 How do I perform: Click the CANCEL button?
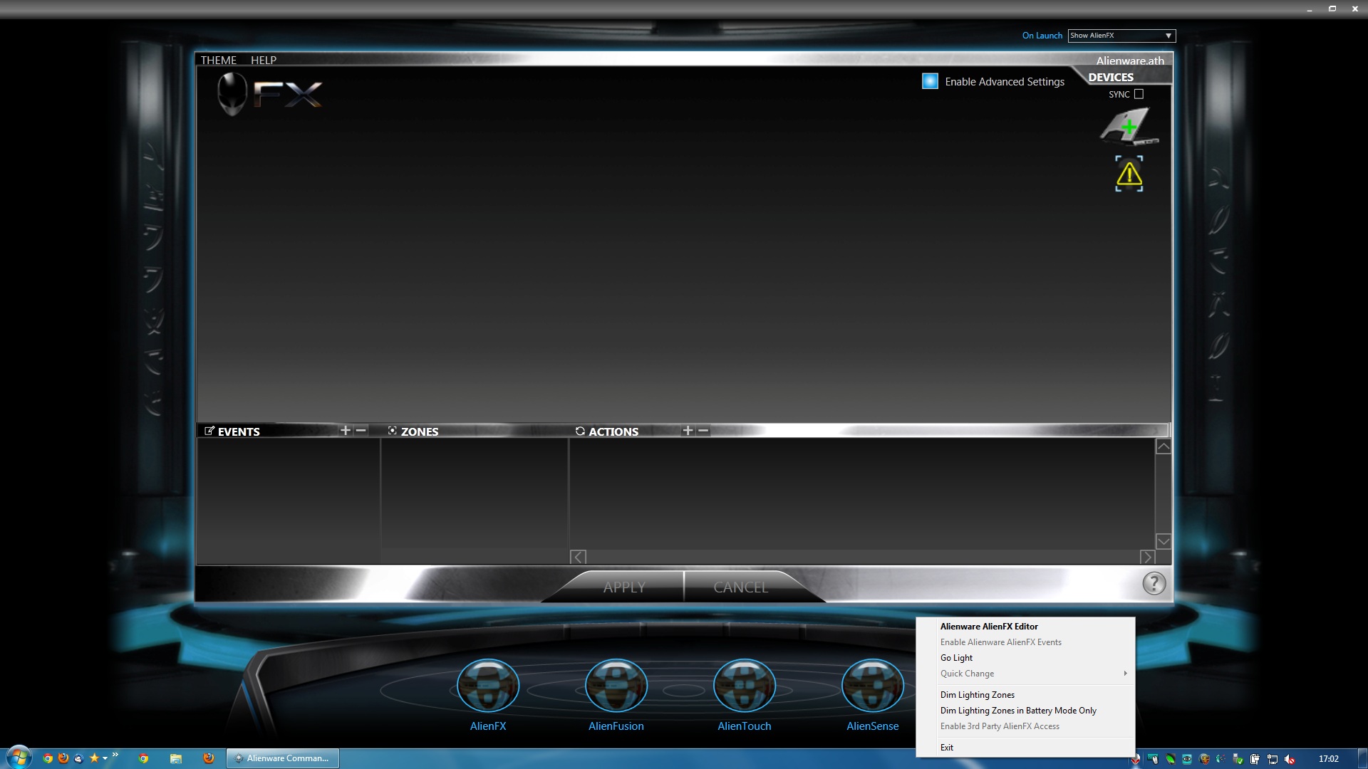[x=741, y=587]
